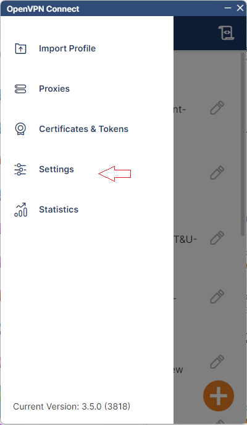Viewport: 247px width, 425px height.
Task: Click the Proxies stacked-servers icon
Action: 20,89
